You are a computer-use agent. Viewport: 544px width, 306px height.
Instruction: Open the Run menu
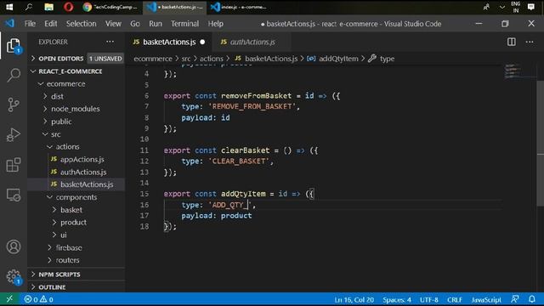[x=156, y=24]
